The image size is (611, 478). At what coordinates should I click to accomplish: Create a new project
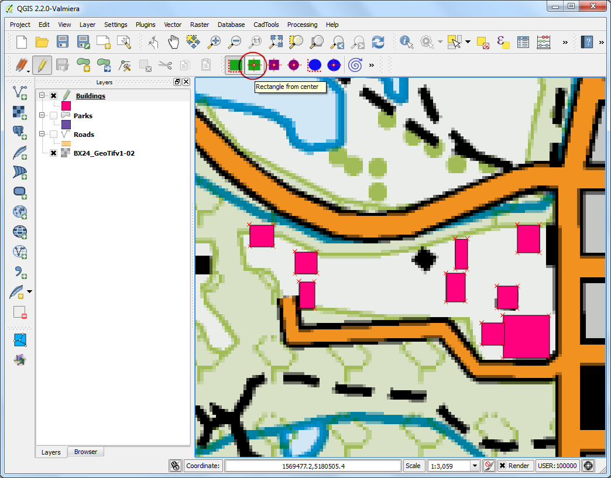22,42
